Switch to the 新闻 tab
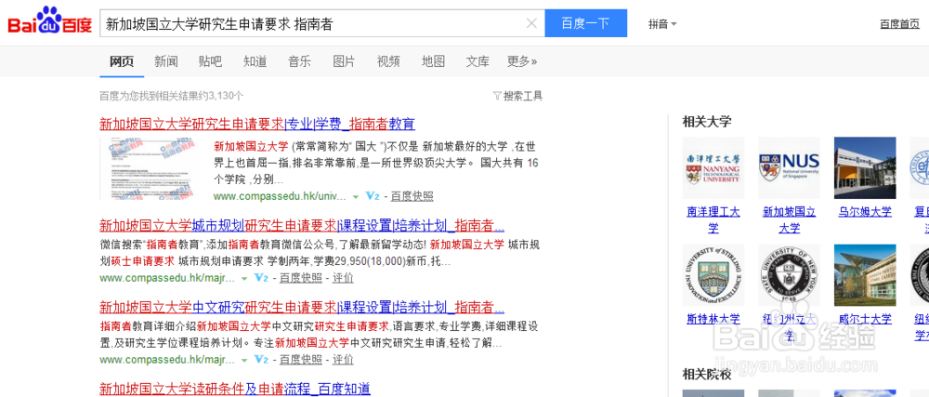The width and height of the screenshot is (929, 397). pyautogui.click(x=166, y=61)
